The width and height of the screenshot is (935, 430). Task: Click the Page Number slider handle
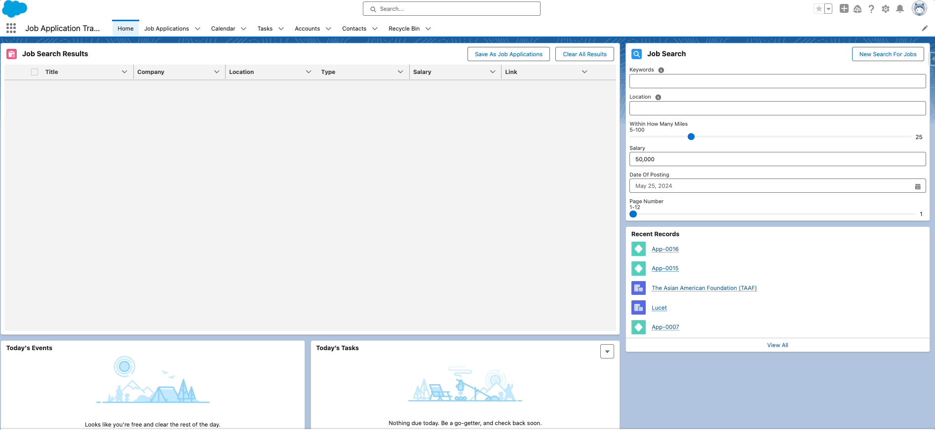click(x=633, y=214)
